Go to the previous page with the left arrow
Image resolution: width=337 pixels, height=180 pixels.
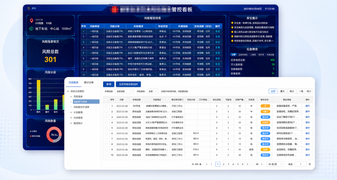pos(207,164)
